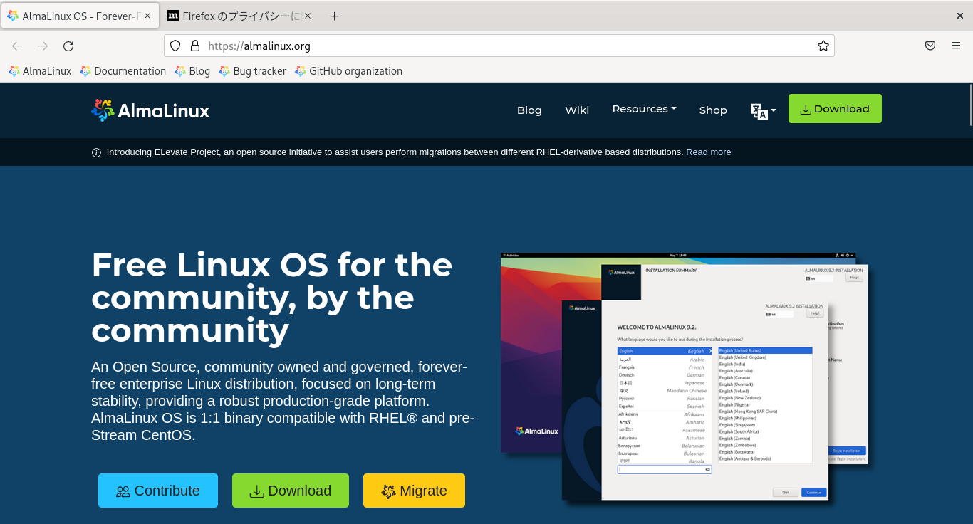Switch to the Firefox privacy notice tab
This screenshot has width=973, height=524.
239,16
